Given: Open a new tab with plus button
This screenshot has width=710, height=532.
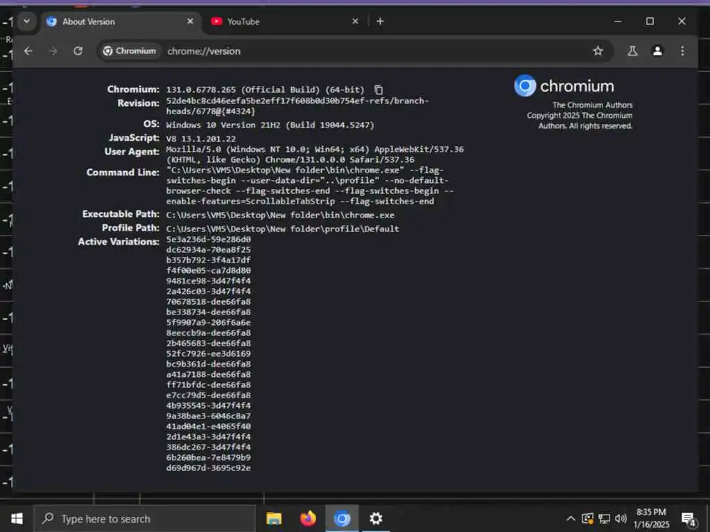Looking at the screenshot, I should point(381,21).
